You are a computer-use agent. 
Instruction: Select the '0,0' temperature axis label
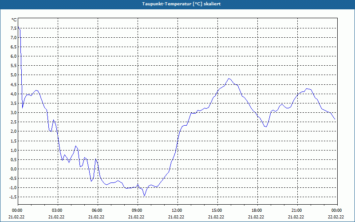tap(14, 169)
